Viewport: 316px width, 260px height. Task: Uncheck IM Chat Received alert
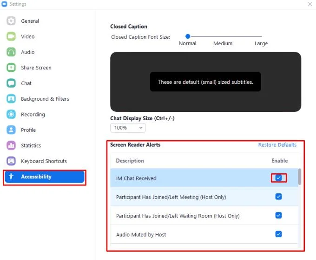(x=278, y=178)
